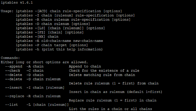The image size is (196, 111).
Task: Click the '-[FZ]' flag in the usage list
Action: (x=40, y=32)
